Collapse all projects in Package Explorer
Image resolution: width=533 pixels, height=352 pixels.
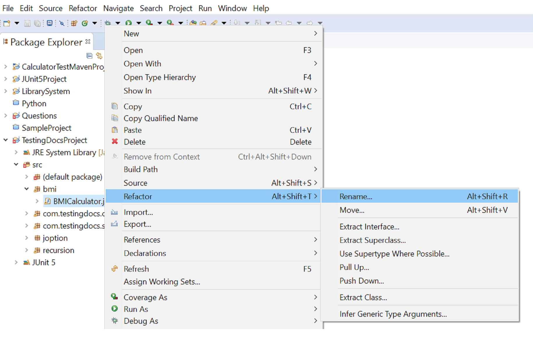point(89,56)
